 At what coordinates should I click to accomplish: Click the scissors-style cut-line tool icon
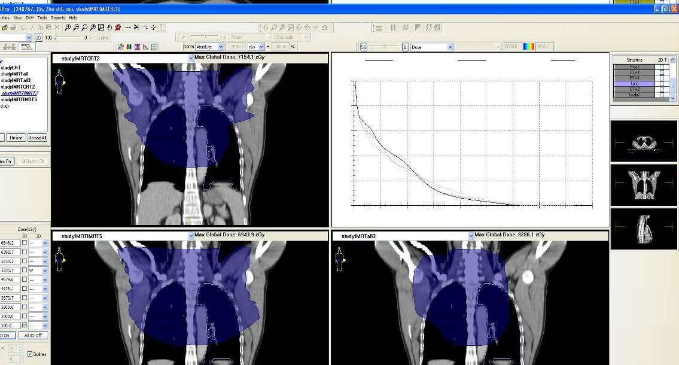click(x=136, y=28)
